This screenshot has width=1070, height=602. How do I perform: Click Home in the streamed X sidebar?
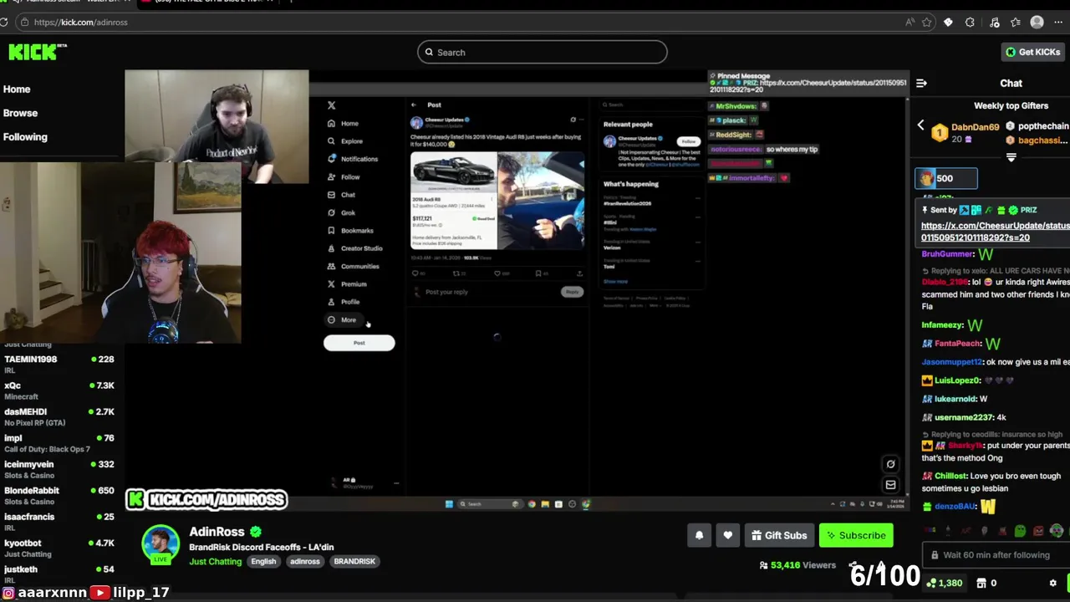point(343,124)
